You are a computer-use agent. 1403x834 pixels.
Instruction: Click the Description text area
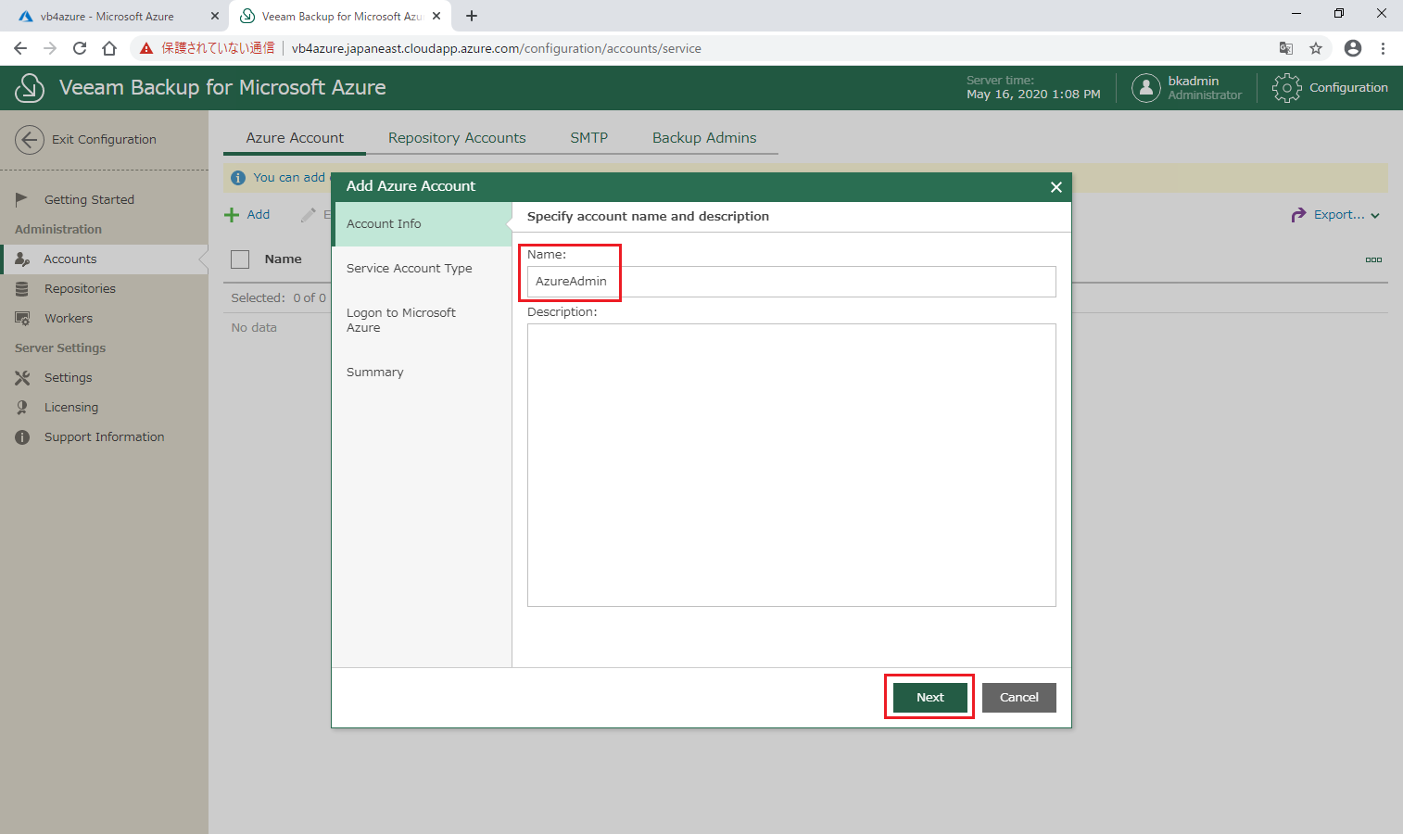(x=791, y=465)
